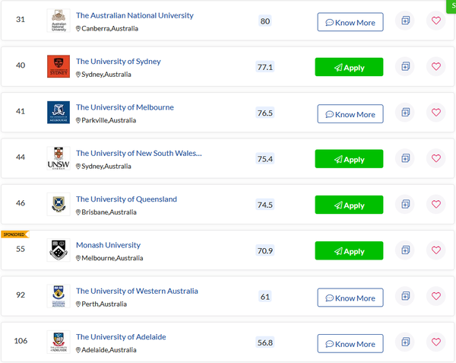Click the University of Sydney logo thumbnail

[59, 66]
